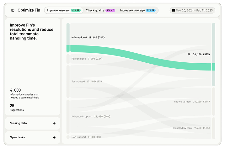
Task: Click the green Informational source node bar
Action: [68, 49]
